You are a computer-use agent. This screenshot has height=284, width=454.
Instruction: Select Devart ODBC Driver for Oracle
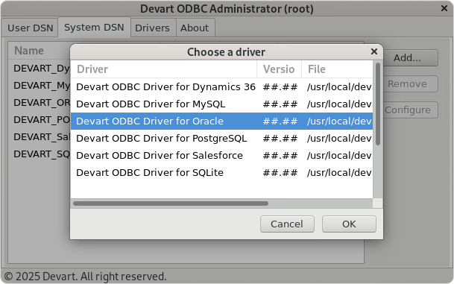pyautogui.click(x=221, y=121)
